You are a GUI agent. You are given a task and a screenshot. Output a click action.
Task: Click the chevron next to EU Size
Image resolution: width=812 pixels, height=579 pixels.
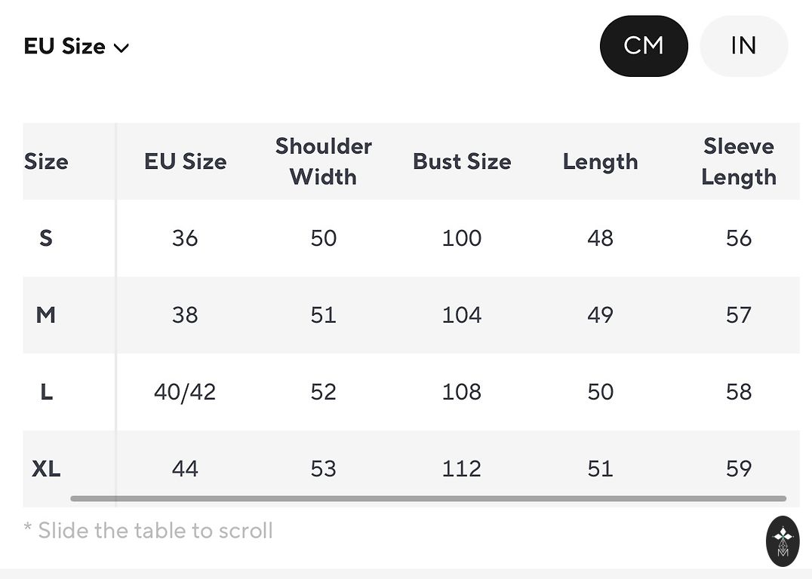[121, 48]
